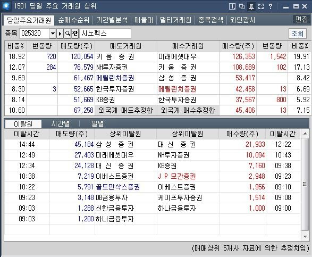Screen dimensions: 312x257
Task: Switch to the 순매수순위 tab
Action: point(74,20)
